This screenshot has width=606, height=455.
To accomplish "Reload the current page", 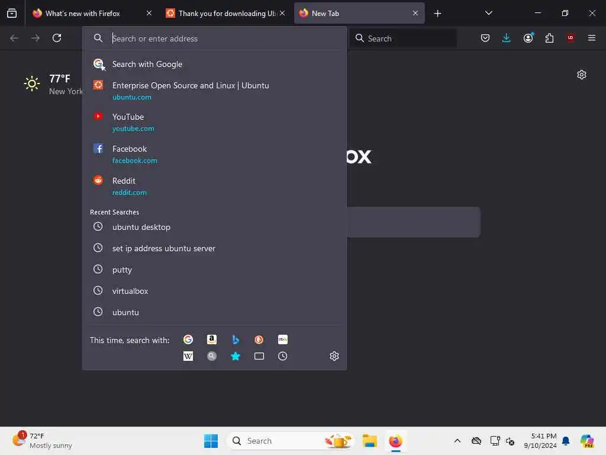I will pyautogui.click(x=57, y=38).
